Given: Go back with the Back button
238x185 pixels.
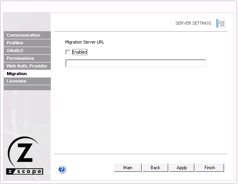Looking at the screenshot, I should pos(155,168).
